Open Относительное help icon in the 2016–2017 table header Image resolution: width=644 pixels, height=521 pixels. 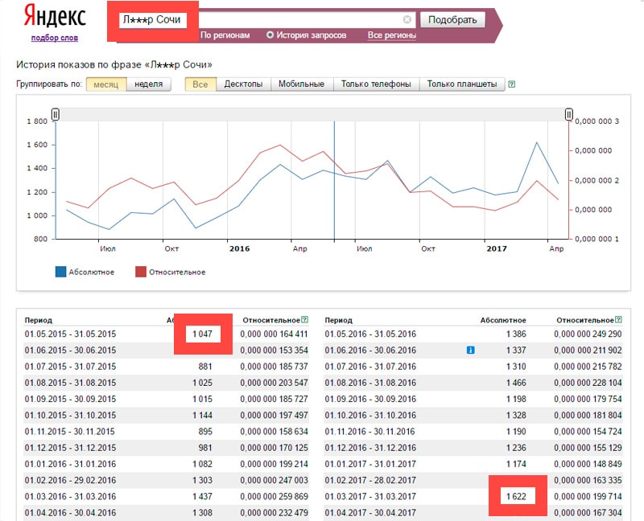[x=618, y=319]
